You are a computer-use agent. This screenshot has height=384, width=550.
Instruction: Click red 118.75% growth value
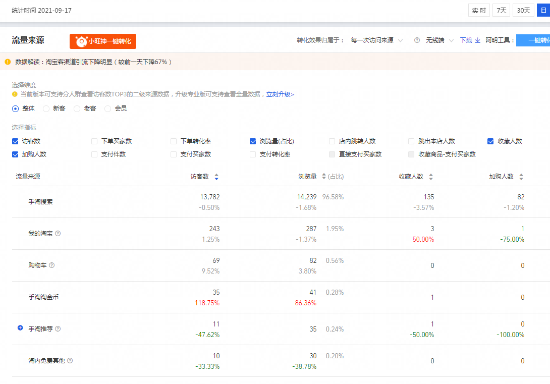tap(207, 303)
